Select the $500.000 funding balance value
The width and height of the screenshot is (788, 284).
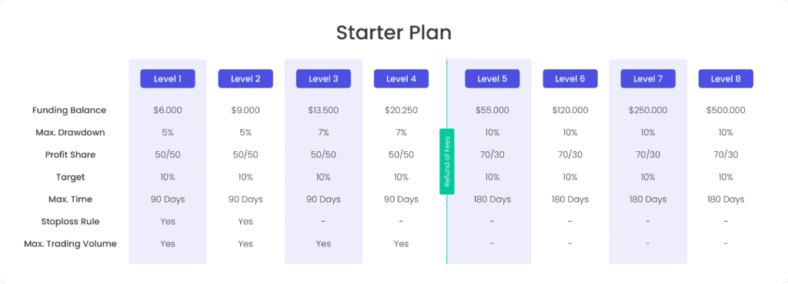[726, 111]
